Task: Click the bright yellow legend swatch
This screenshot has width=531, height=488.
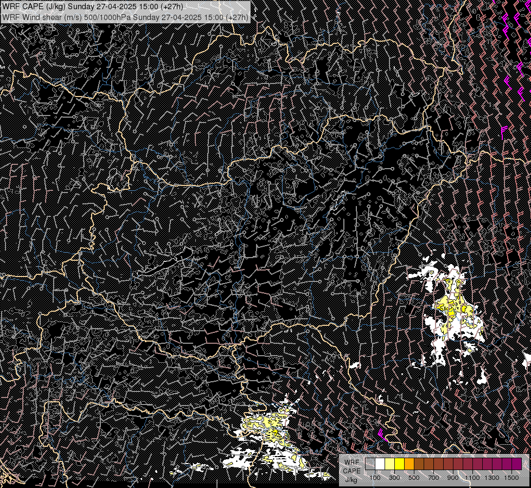Action: coord(400,464)
